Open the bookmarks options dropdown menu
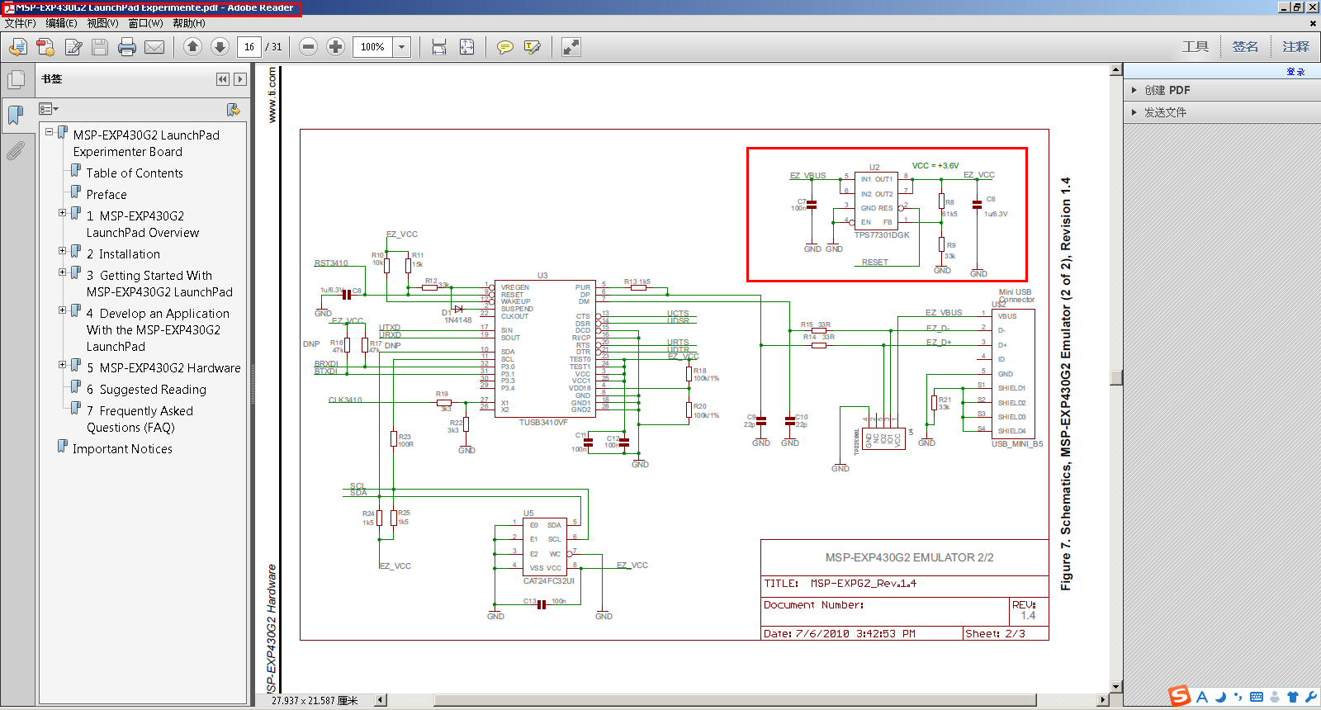1321x710 pixels. [49, 109]
